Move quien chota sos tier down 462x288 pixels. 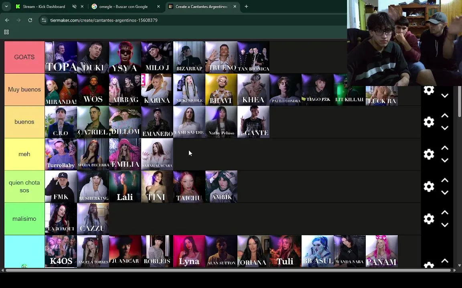pos(445,193)
